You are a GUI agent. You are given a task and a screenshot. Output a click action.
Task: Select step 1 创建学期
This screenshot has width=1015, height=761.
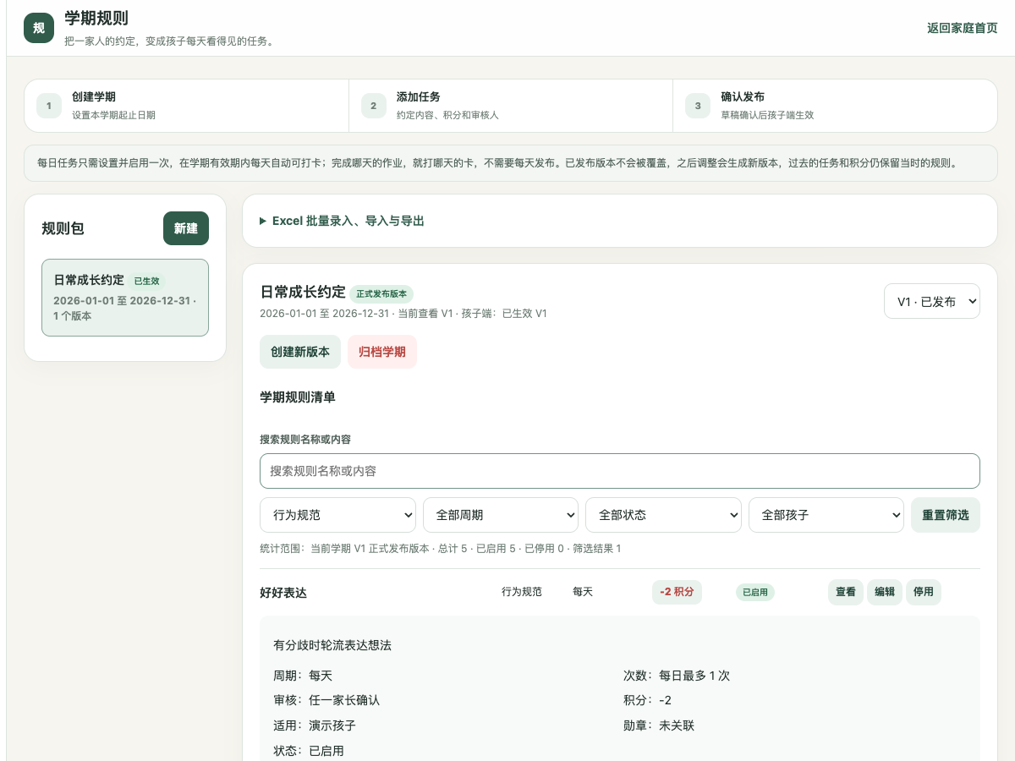tap(187, 106)
